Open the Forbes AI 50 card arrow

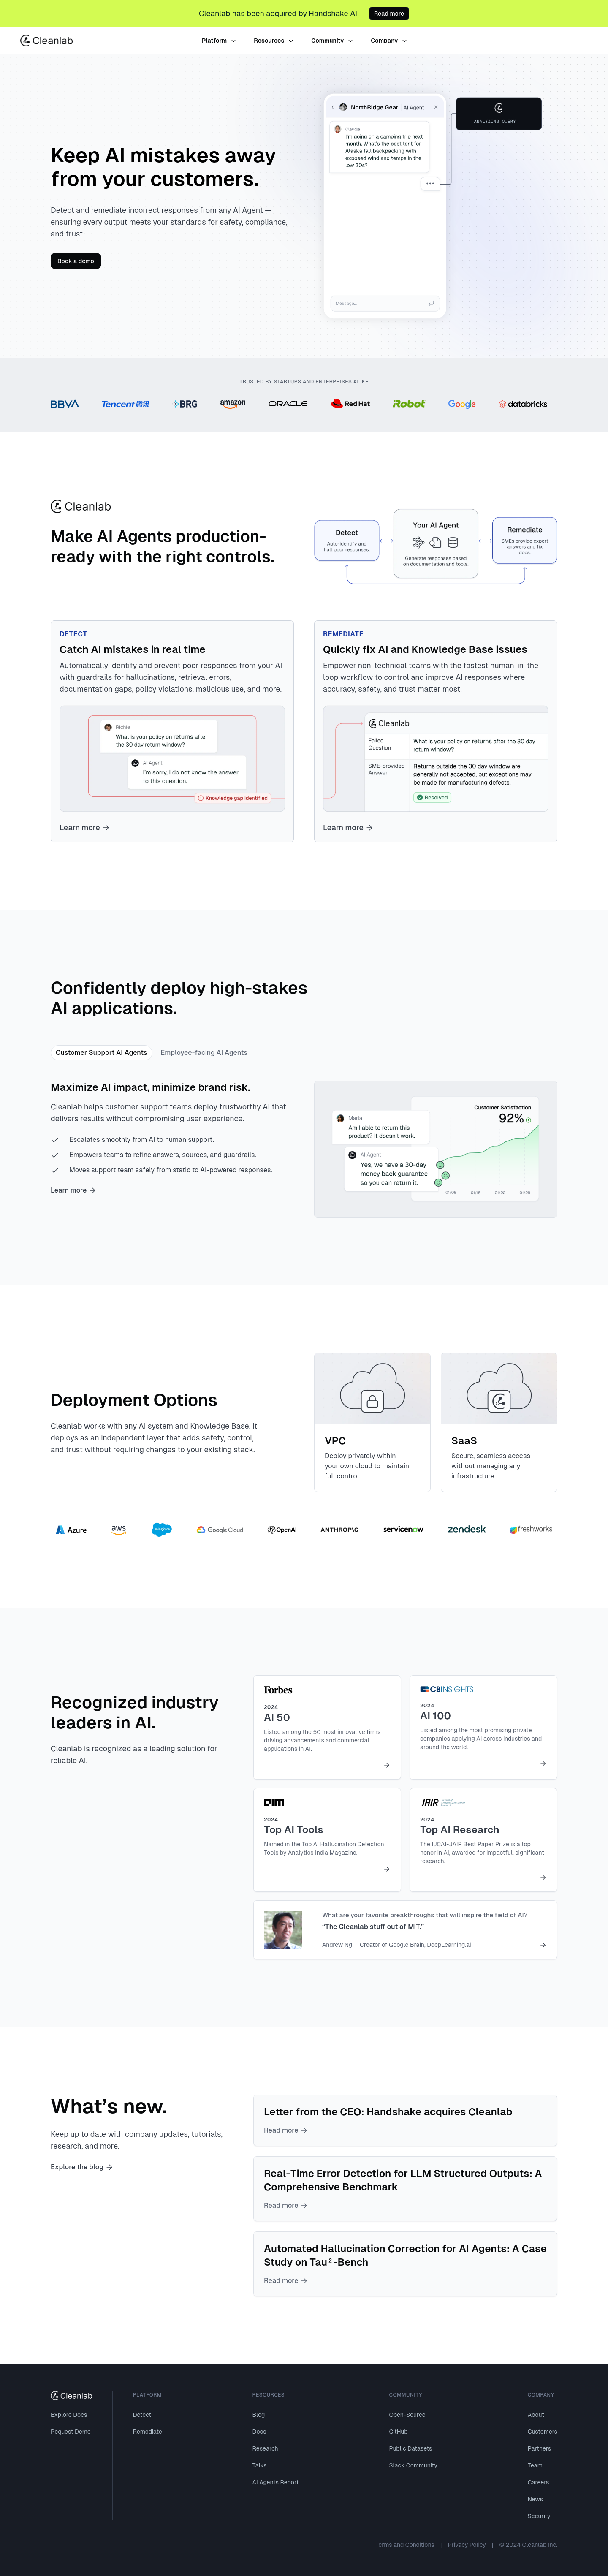click(387, 1765)
